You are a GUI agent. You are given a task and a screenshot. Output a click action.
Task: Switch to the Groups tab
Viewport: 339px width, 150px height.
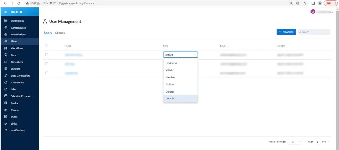(x=60, y=33)
